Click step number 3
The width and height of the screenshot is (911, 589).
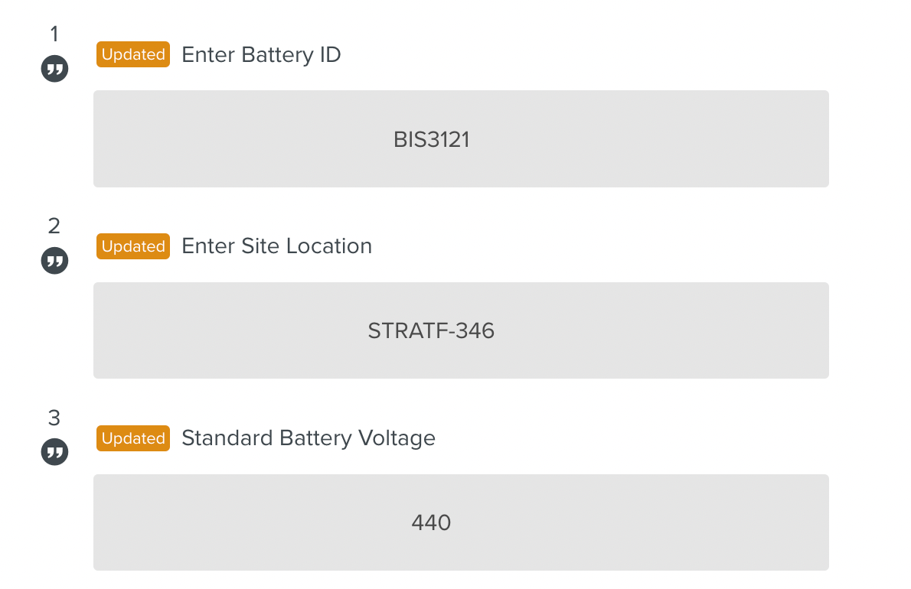tap(54, 418)
